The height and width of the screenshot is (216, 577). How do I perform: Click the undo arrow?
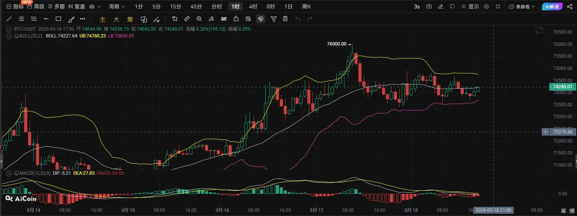pyautogui.click(x=298, y=19)
